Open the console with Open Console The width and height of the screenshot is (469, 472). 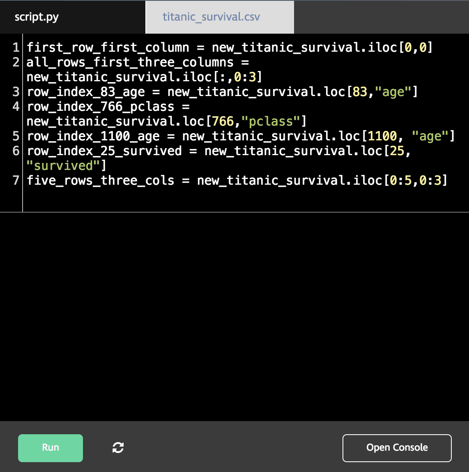click(397, 448)
